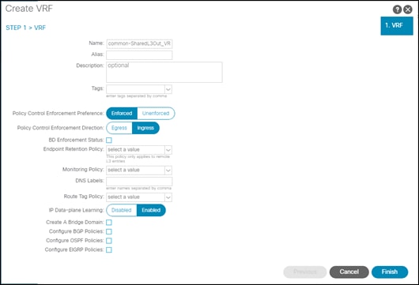
Task: Set IP Data-plane Learning to Disabled
Action: coord(122,210)
